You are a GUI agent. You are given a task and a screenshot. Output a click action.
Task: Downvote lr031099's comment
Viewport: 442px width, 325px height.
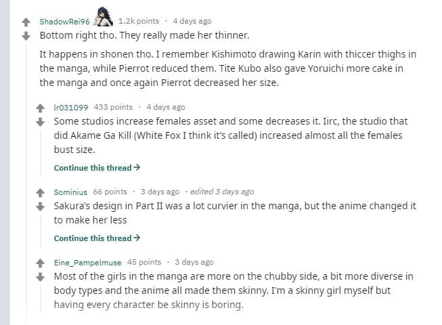[41, 121]
